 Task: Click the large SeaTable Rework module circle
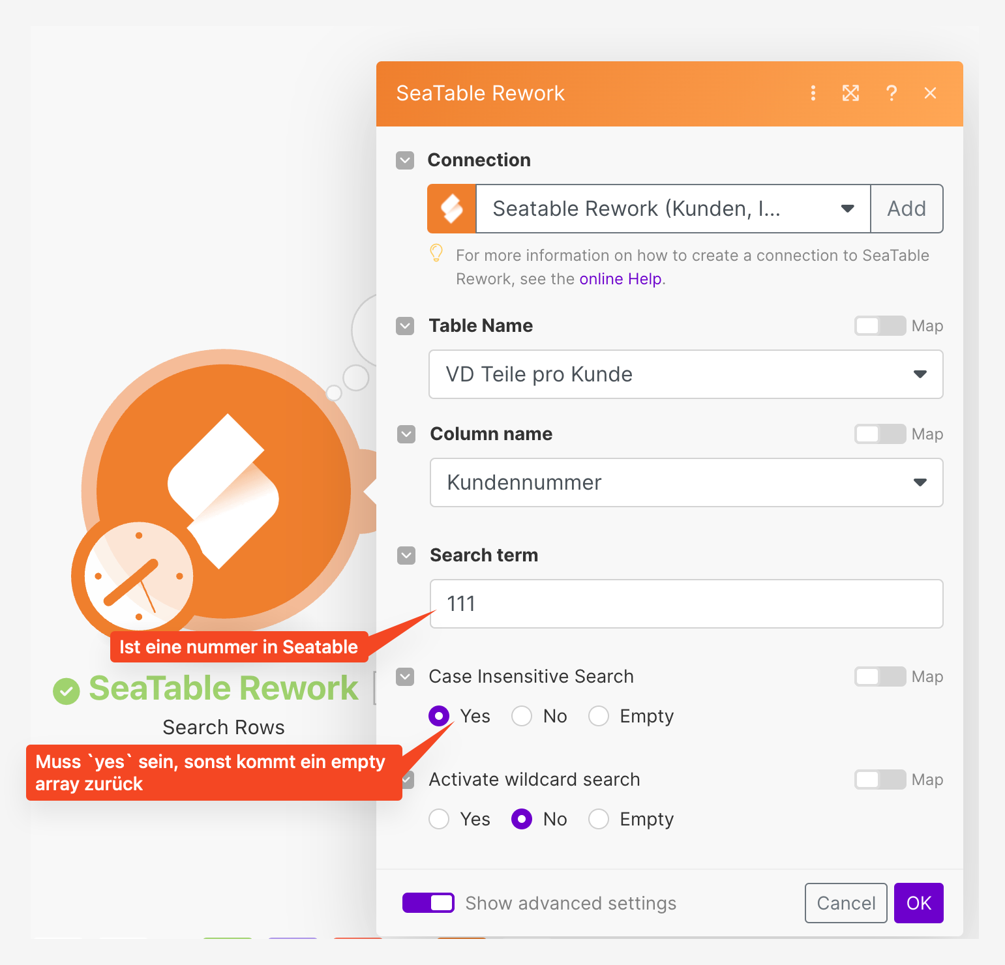point(224,491)
